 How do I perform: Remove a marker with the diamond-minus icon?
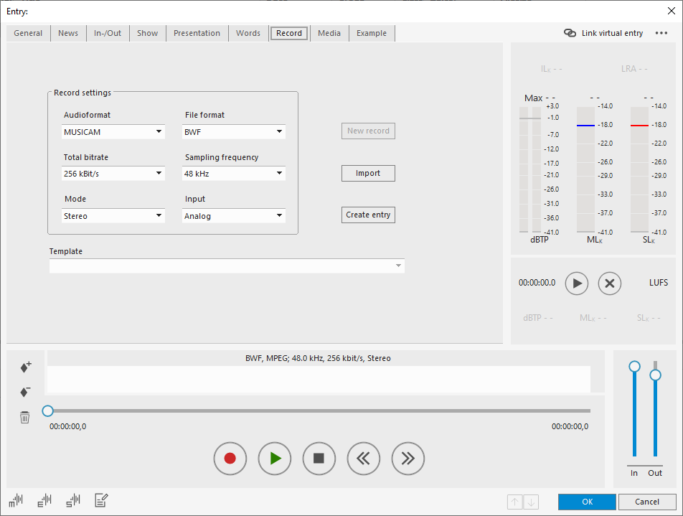coord(24,392)
